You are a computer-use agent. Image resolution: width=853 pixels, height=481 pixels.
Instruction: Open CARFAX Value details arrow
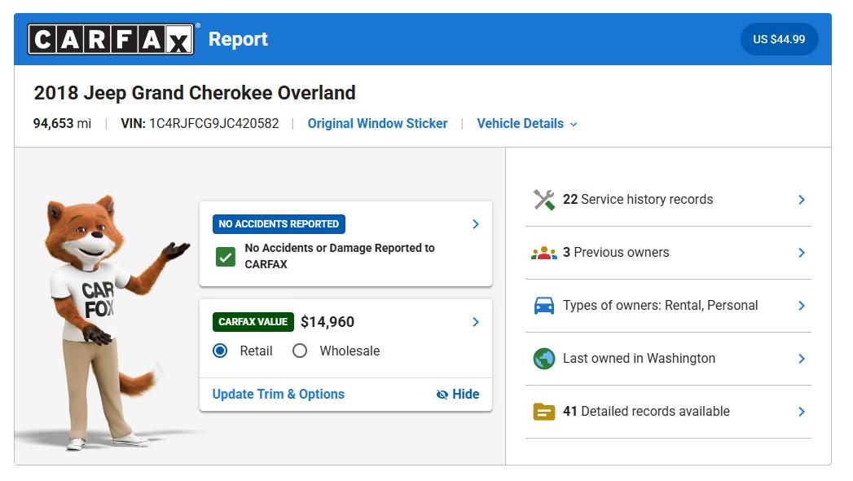(x=476, y=322)
